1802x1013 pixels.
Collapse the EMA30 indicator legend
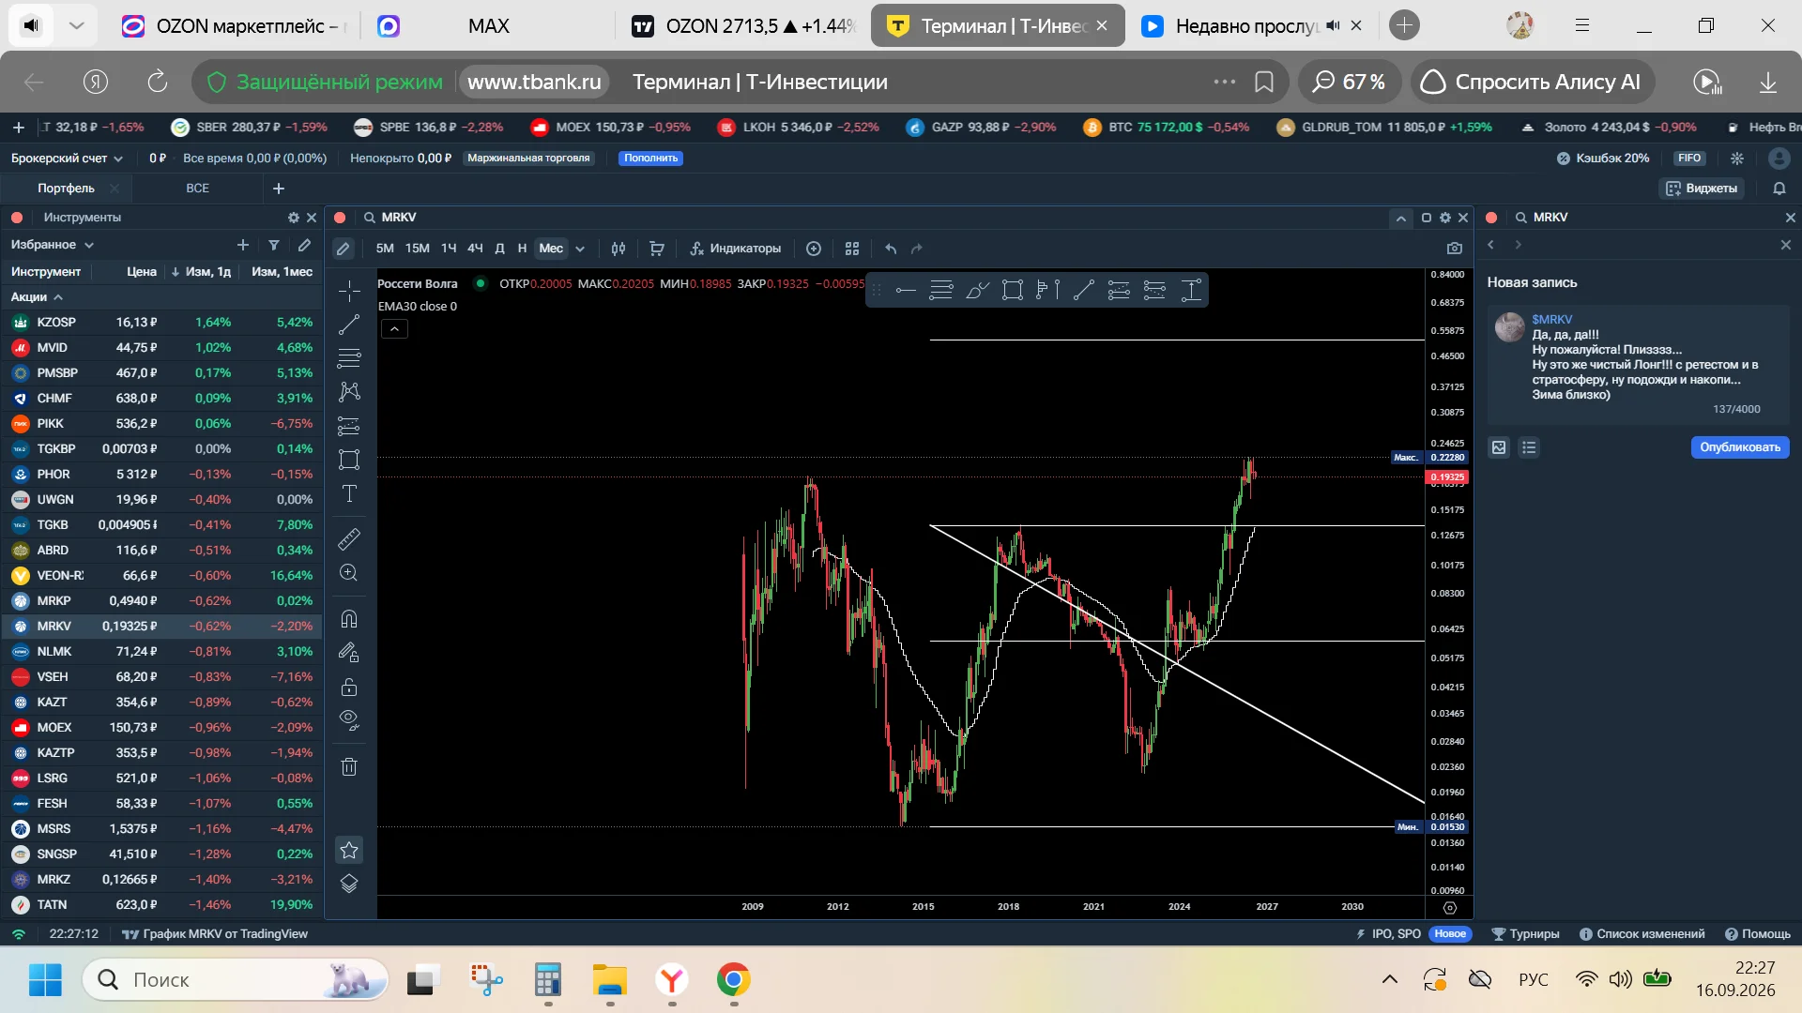coord(394,328)
